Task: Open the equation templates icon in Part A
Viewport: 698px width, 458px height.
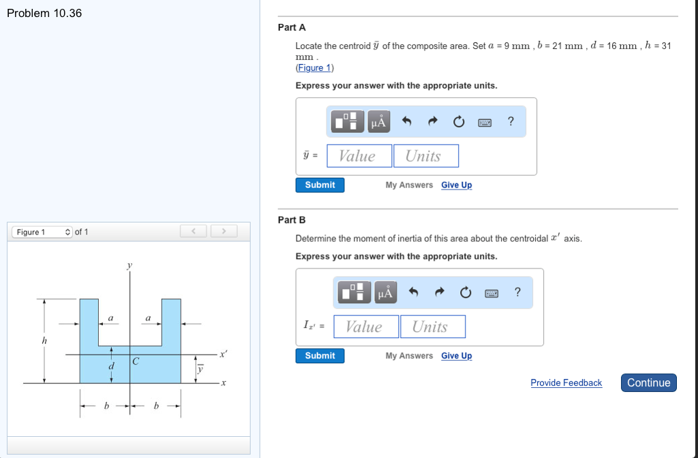Action: point(348,121)
